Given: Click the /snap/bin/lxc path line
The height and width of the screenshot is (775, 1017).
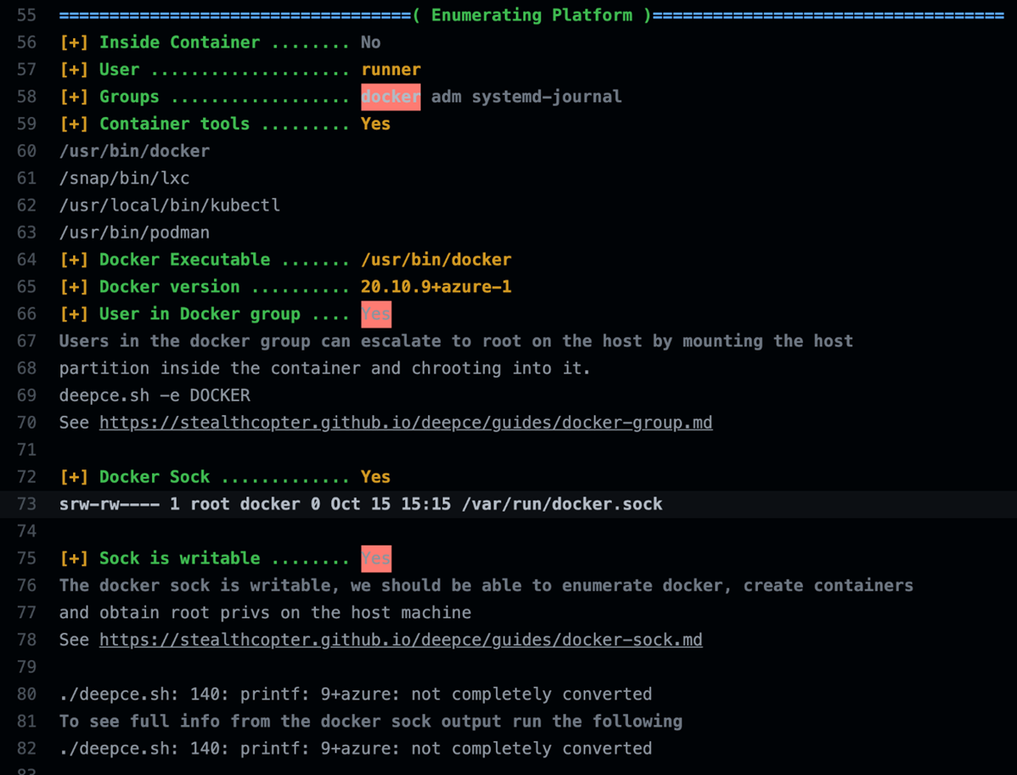Looking at the screenshot, I should pos(124,178).
